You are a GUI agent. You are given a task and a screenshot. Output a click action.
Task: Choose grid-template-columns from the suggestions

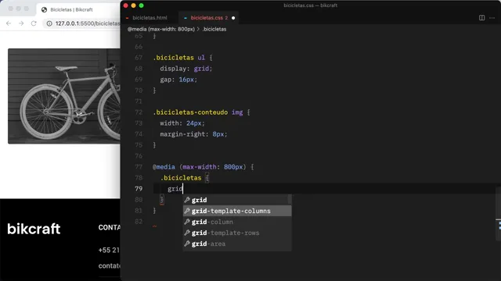tap(237, 211)
